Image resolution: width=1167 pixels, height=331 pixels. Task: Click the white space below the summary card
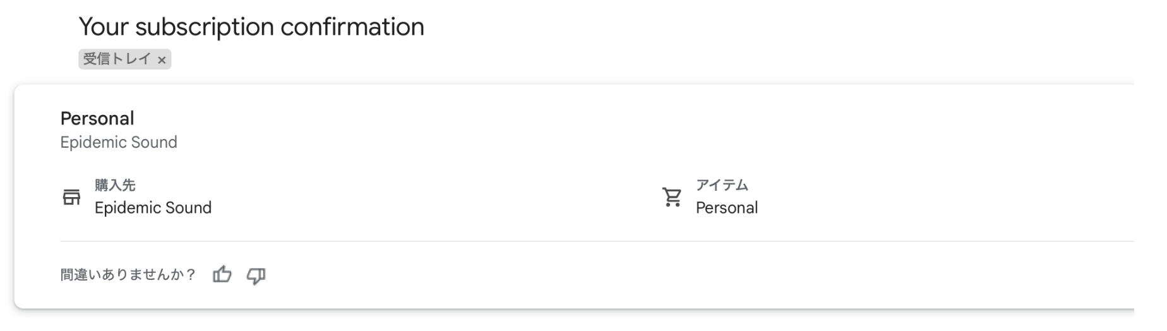[568, 322]
